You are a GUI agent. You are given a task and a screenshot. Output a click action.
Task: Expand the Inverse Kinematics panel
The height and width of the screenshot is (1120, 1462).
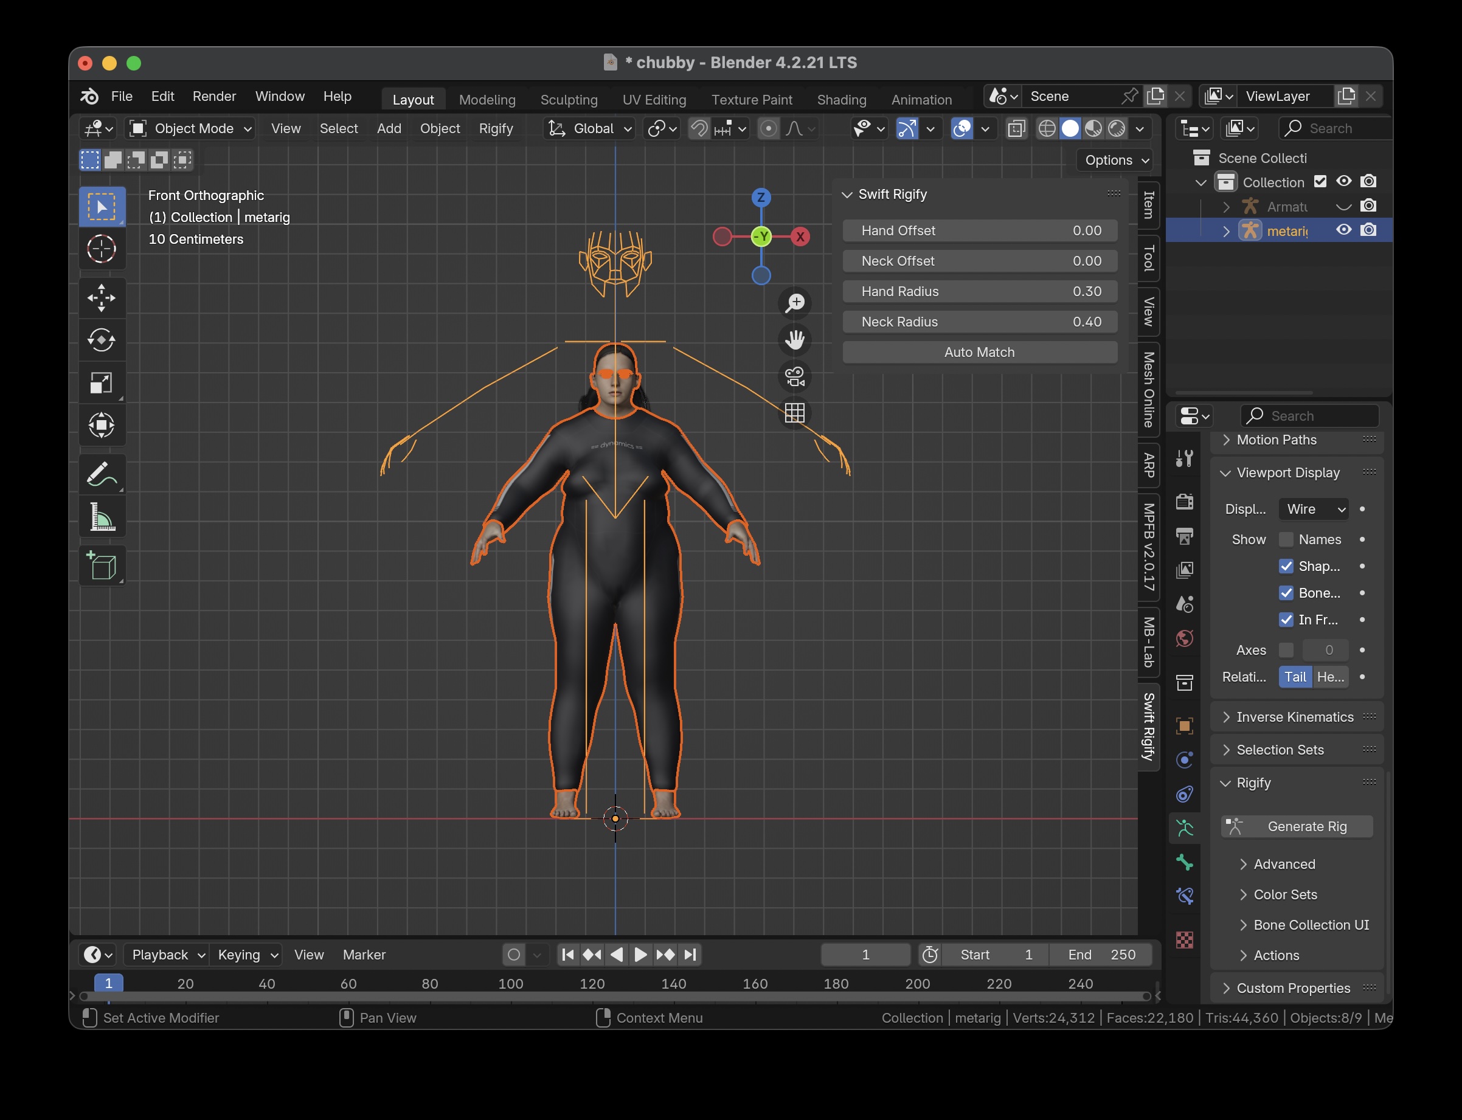coord(1296,717)
